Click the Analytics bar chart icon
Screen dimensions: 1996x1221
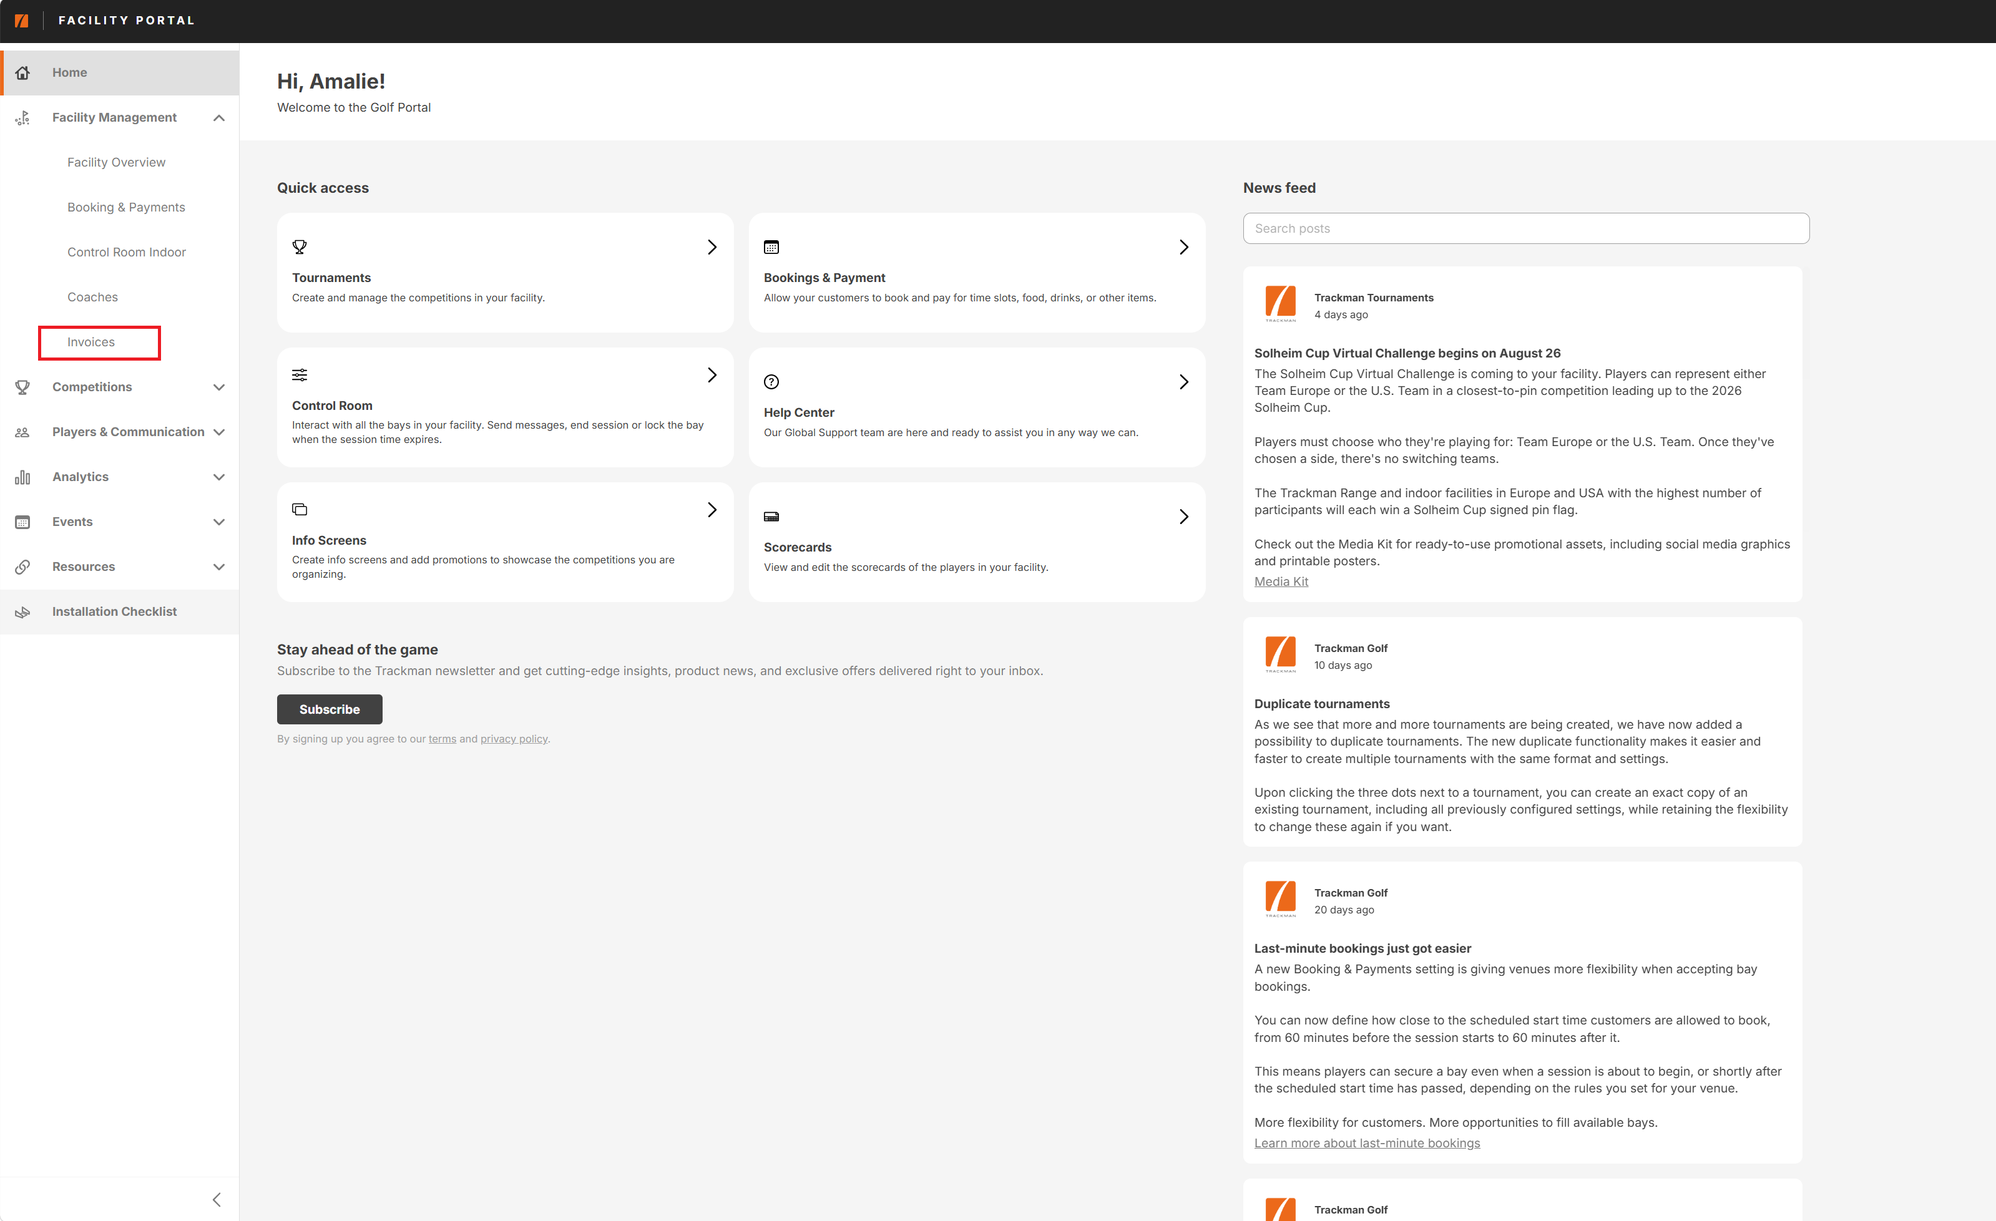point(22,477)
